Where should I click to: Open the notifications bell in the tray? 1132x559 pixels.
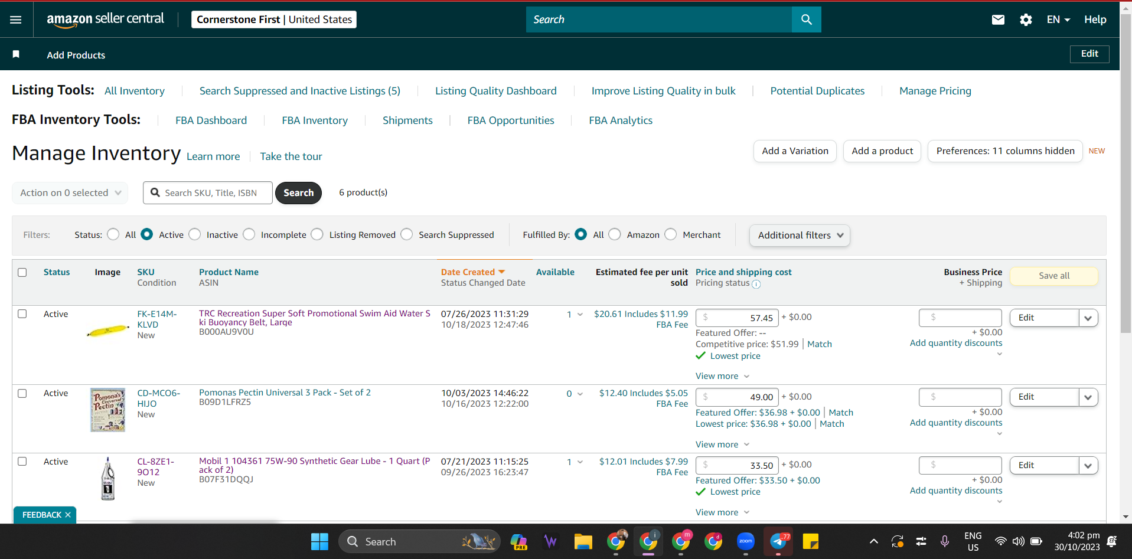[1112, 541]
